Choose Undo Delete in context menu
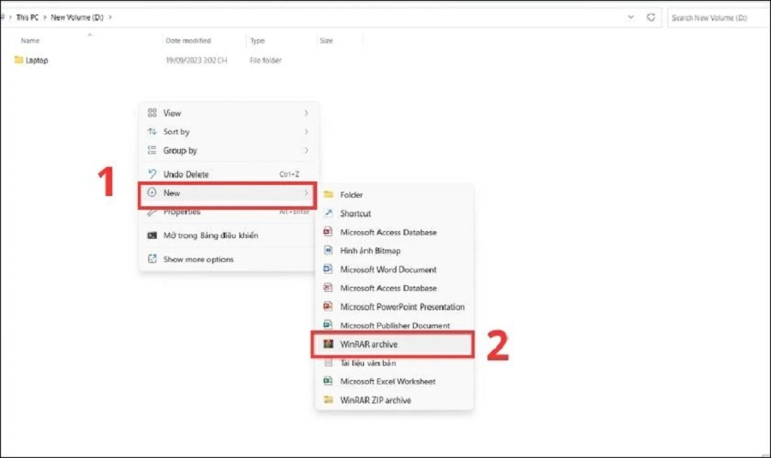 [228, 174]
